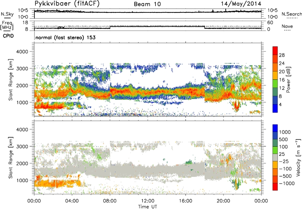Click the 'N.Search' legend label
Viewport: 302px width, 209px height.
[291, 14]
